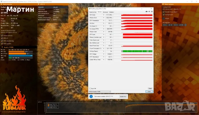Click the OSI bgcolor G value field

coord(170,25)
